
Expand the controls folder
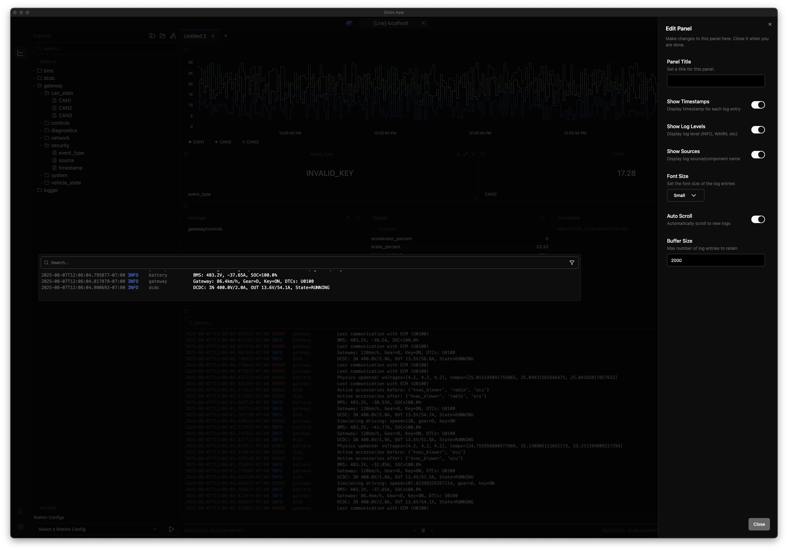[x=42, y=123]
